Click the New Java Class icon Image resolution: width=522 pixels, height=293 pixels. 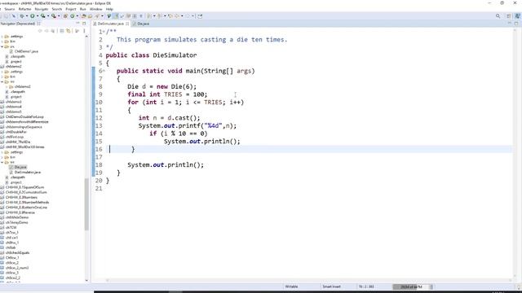point(72,16)
